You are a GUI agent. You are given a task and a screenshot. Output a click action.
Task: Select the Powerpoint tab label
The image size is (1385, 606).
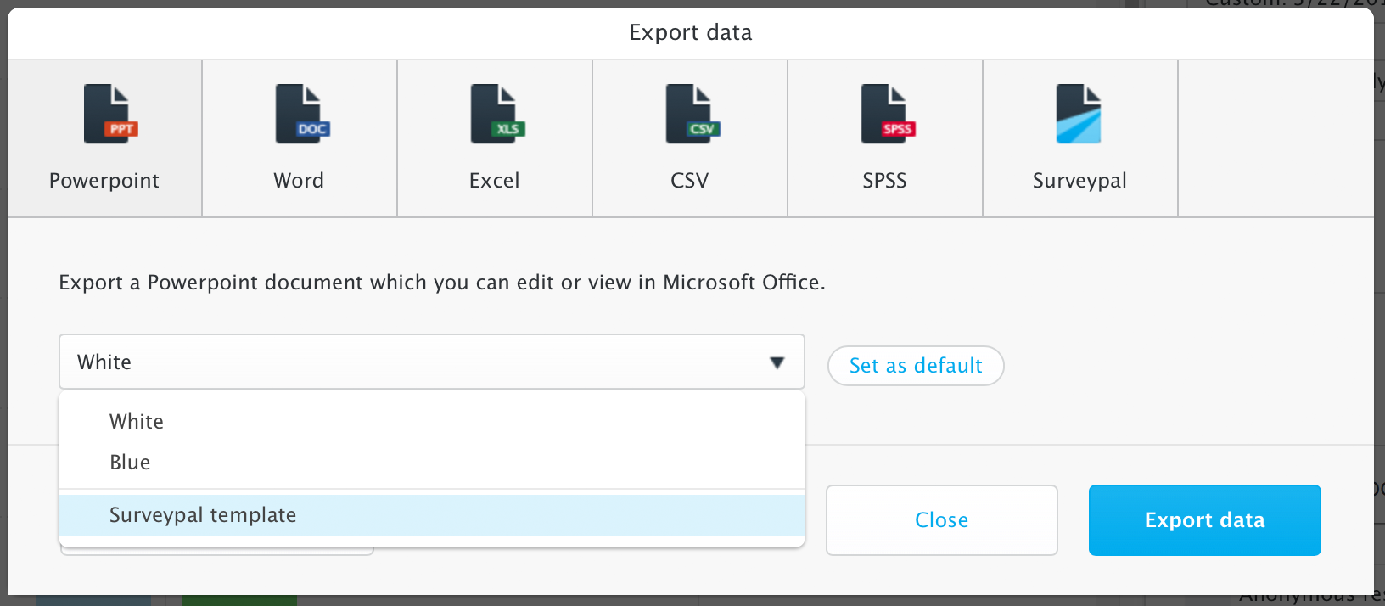click(104, 181)
